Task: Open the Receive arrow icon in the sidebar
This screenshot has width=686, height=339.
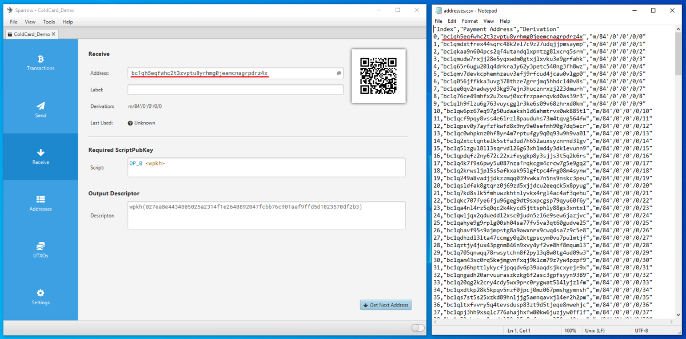Action: (41, 152)
